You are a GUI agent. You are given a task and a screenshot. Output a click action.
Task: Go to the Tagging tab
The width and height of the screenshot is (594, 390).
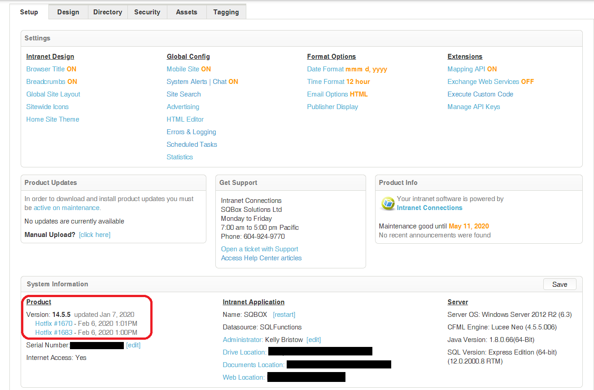tap(226, 12)
